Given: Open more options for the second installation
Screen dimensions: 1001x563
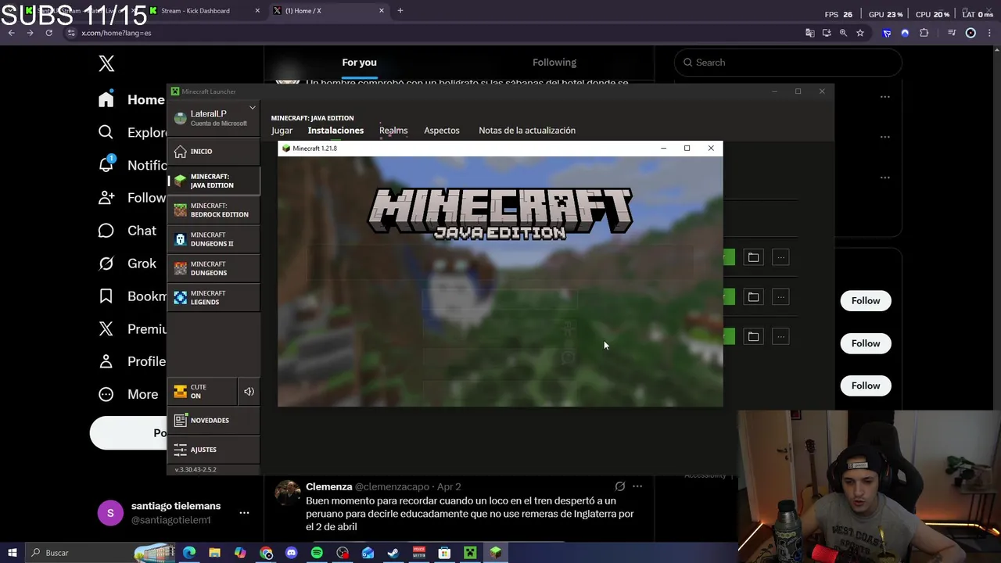Looking at the screenshot, I should [x=780, y=296].
